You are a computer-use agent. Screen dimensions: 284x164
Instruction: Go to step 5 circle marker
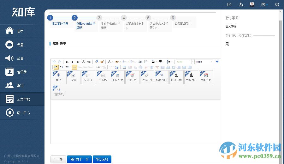[x=148, y=18]
